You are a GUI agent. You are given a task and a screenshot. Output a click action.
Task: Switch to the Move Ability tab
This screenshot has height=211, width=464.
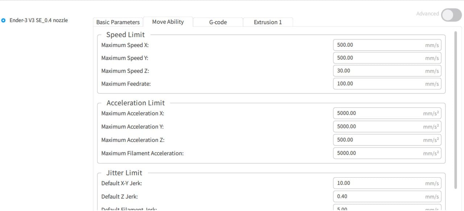[168, 22]
